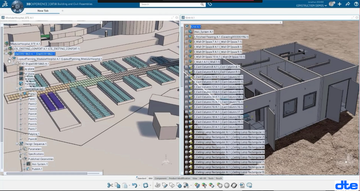Image resolution: width=360 pixels, height=191 pixels.
Task: Click the speech bubble icon in toolbar
Action: 249,185
